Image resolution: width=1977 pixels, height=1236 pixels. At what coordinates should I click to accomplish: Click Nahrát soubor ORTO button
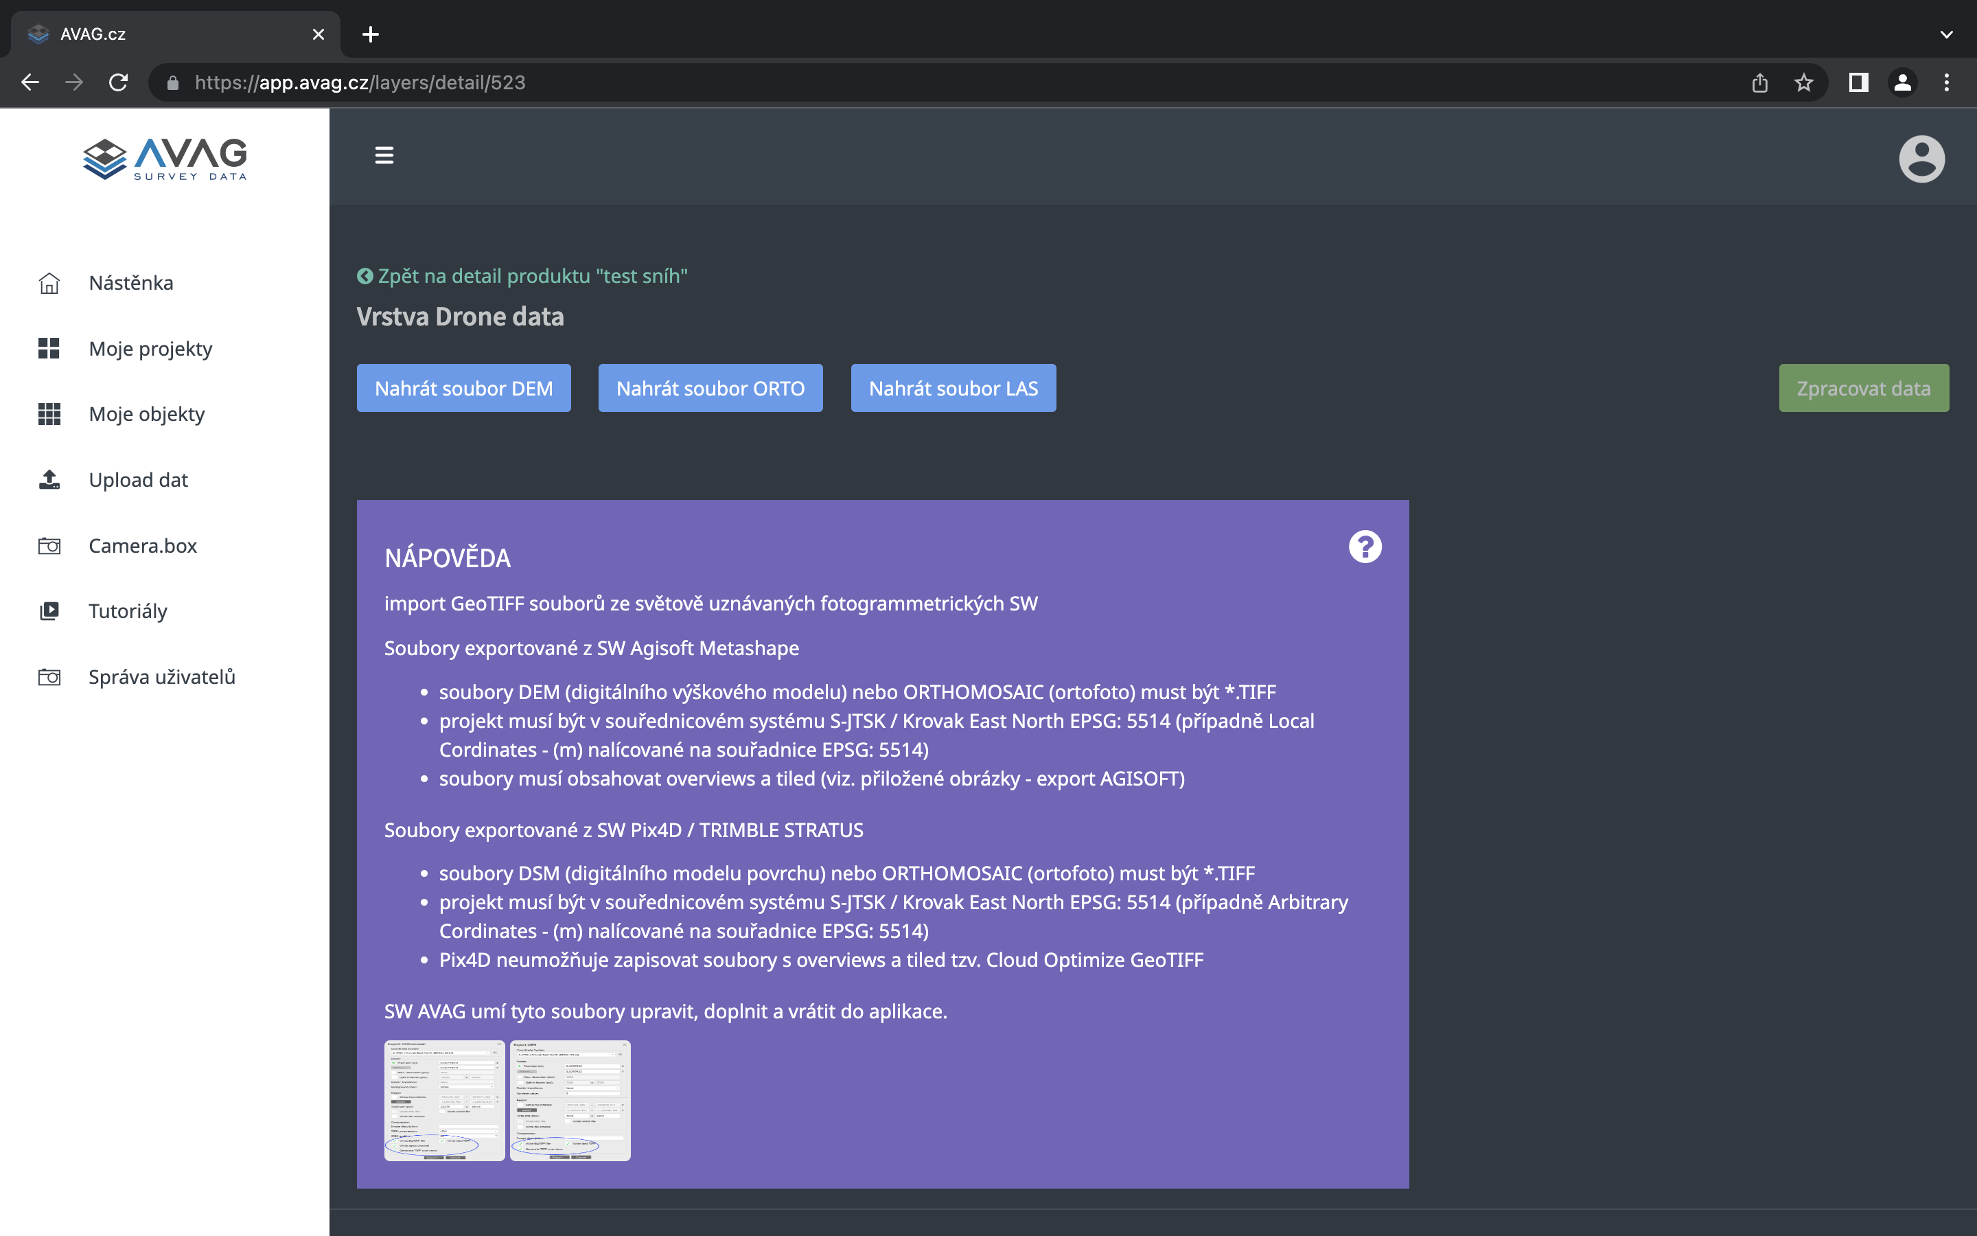[710, 388]
